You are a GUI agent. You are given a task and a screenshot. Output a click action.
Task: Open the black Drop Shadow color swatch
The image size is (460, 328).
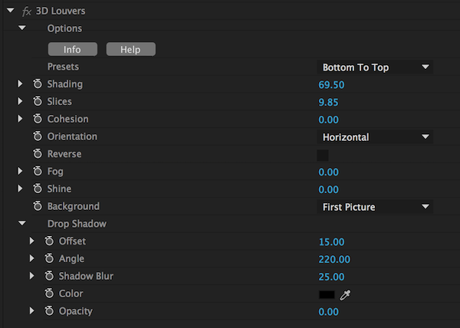pyautogui.click(x=327, y=294)
